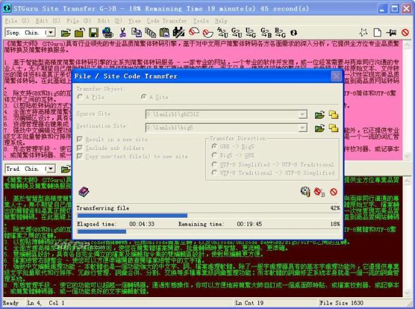415x309 pixels.
Task: Open the View menu
Action: (x=134, y=21)
